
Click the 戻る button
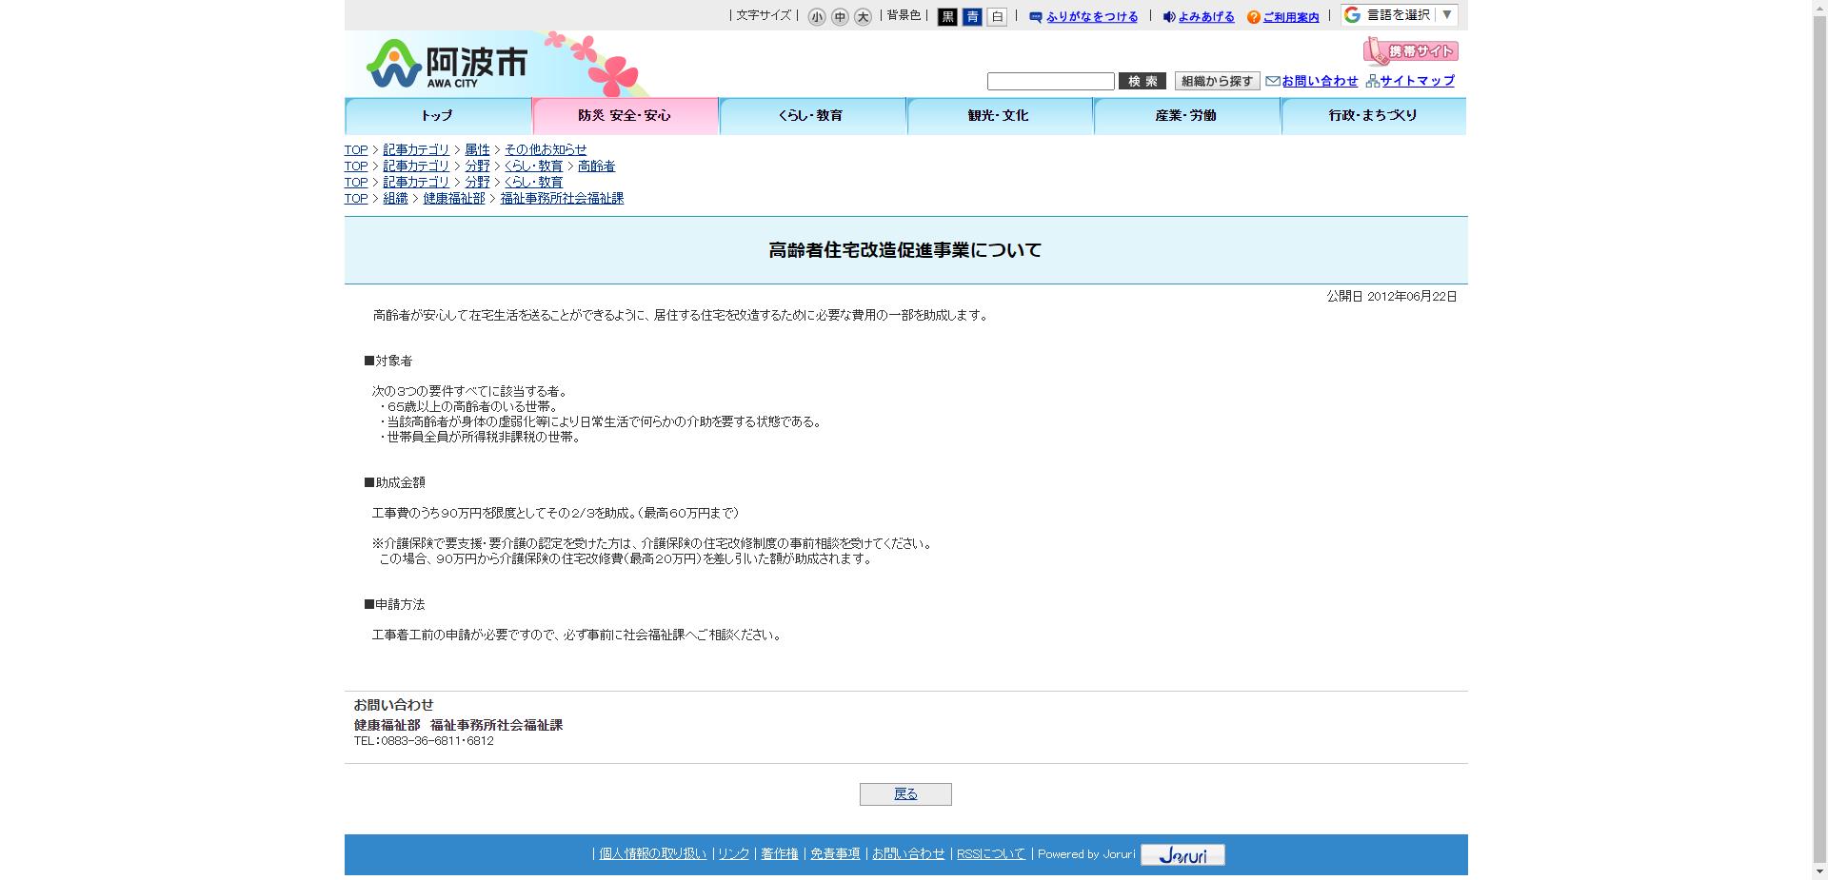[905, 793]
